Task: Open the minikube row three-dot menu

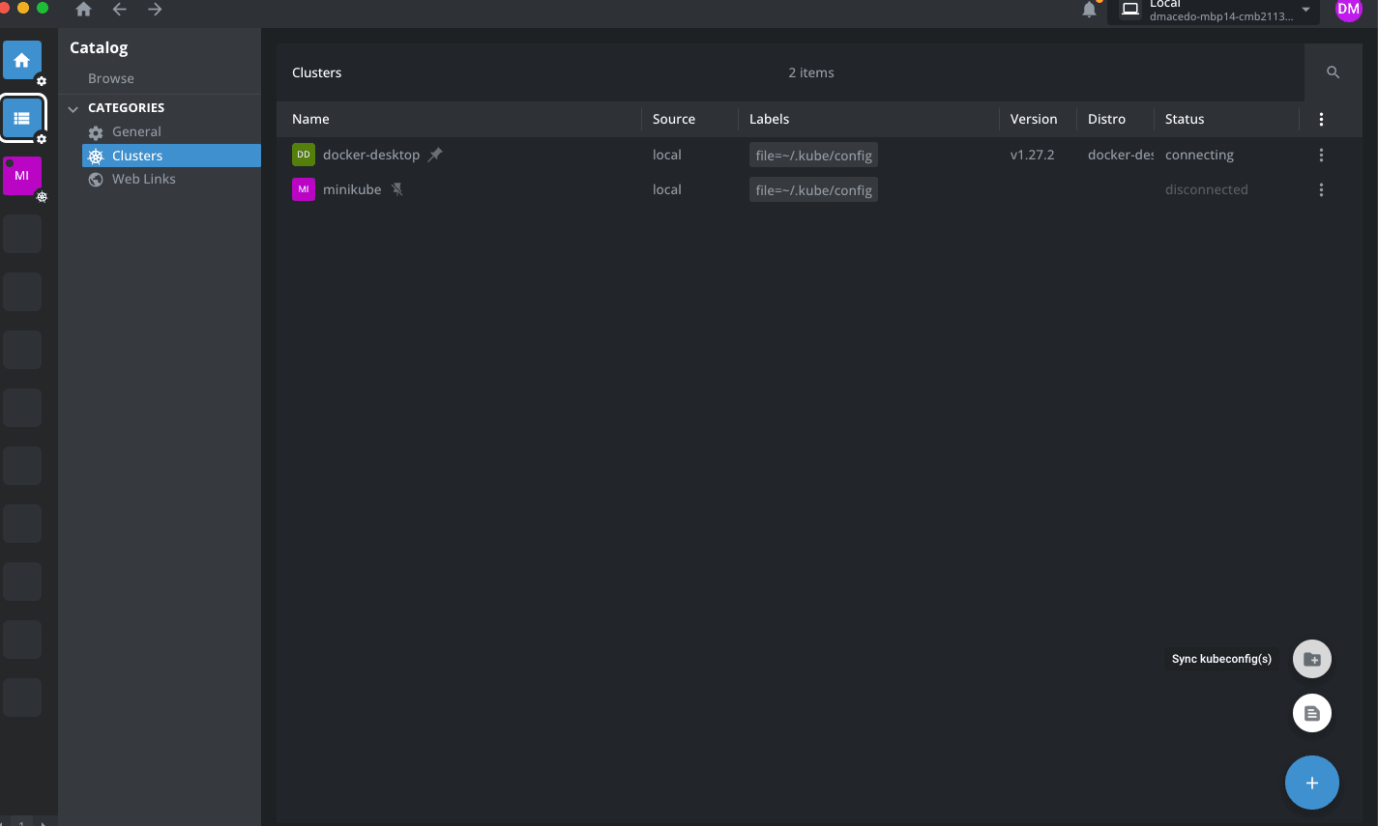Action: pyautogui.click(x=1321, y=189)
